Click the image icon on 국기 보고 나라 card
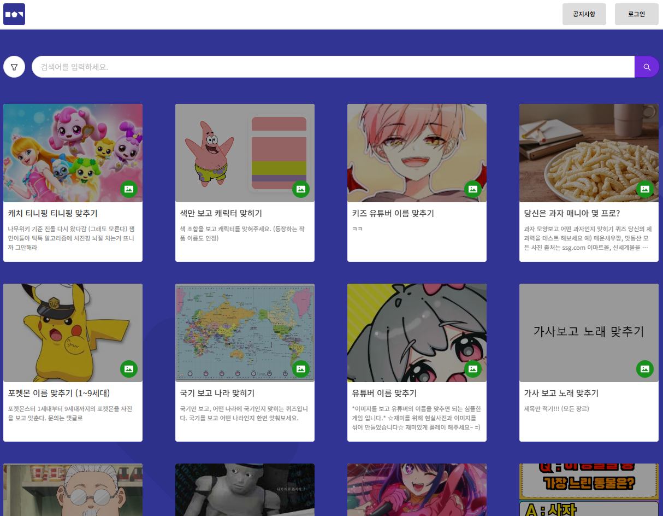This screenshot has height=516, width=663. [301, 369]
